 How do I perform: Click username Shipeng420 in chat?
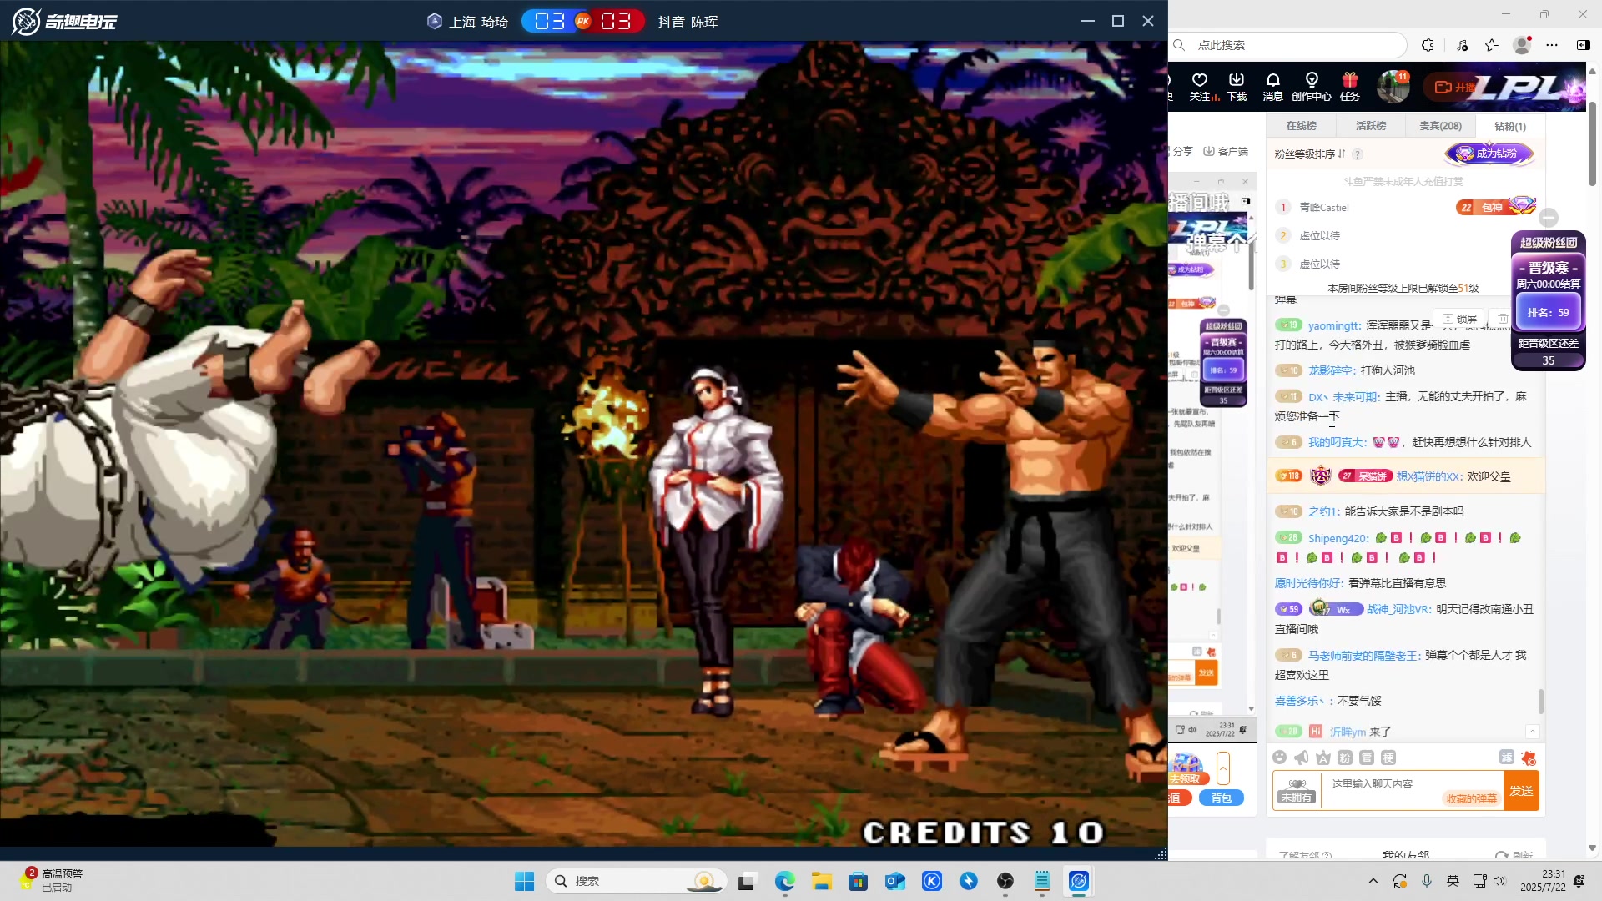(1338, 538)
